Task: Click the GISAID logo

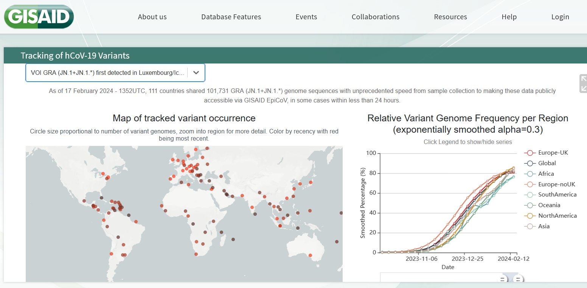Action: (x=39, y=17)
